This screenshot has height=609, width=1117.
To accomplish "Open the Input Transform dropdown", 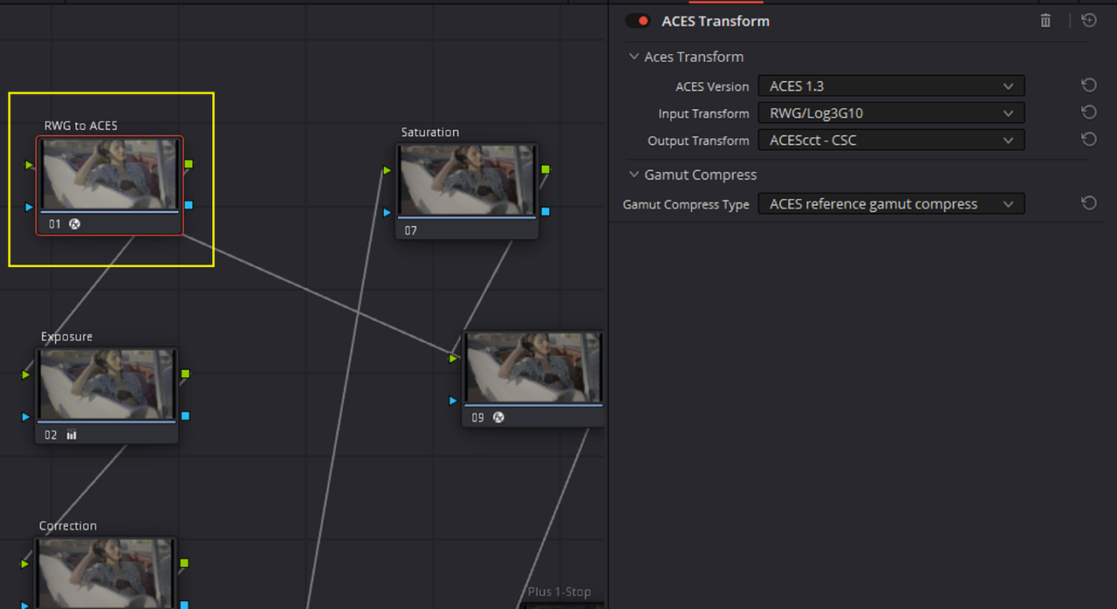I will 891,113.
